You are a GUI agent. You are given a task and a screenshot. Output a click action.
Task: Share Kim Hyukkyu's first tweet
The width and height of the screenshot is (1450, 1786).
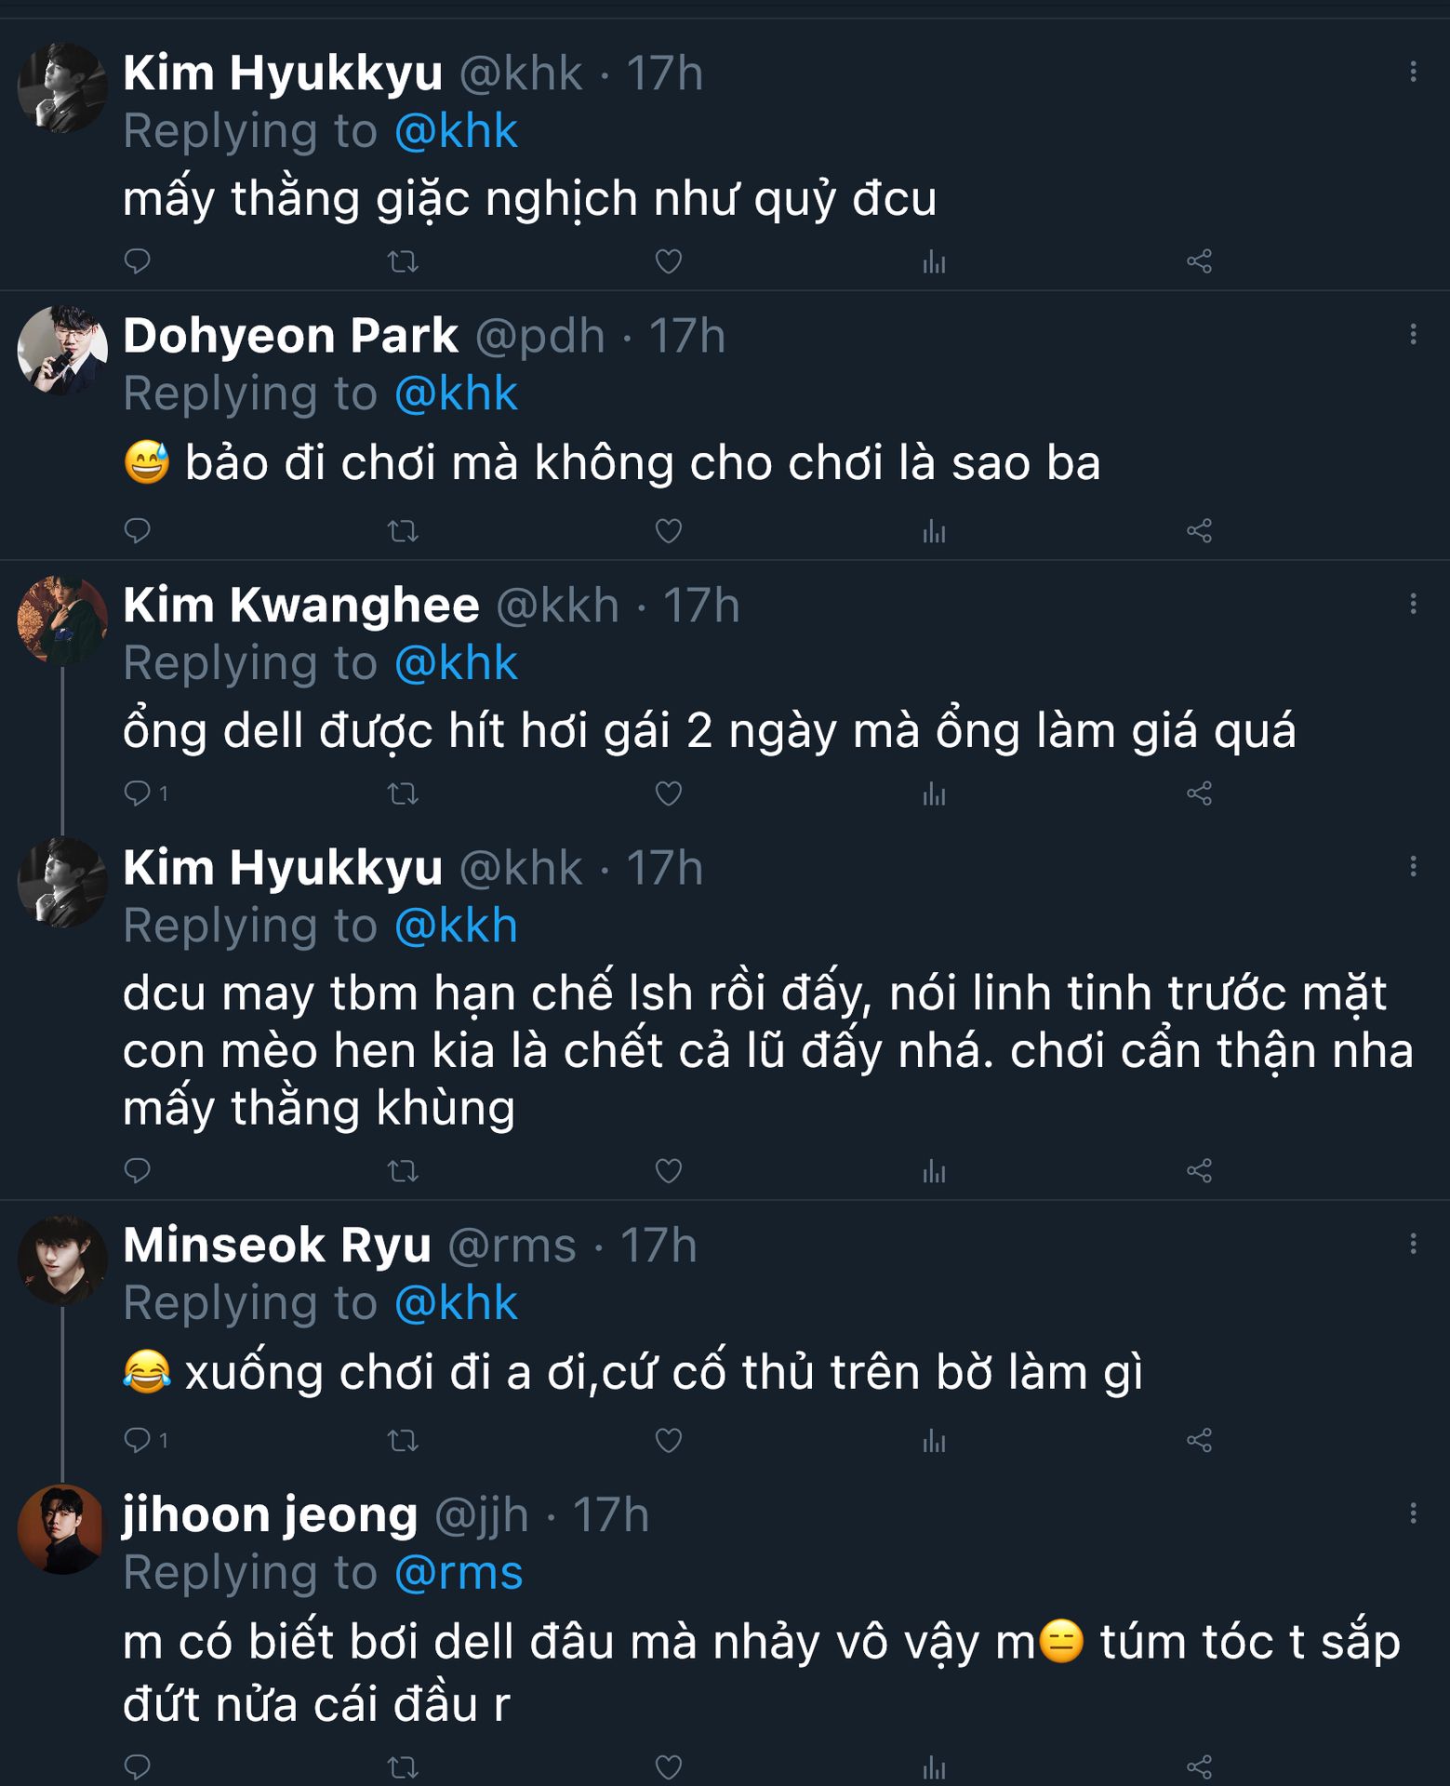click(x=1199, y=261)
